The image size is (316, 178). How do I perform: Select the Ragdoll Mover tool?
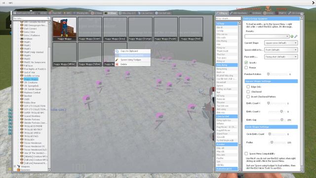(x=227, y=131)
